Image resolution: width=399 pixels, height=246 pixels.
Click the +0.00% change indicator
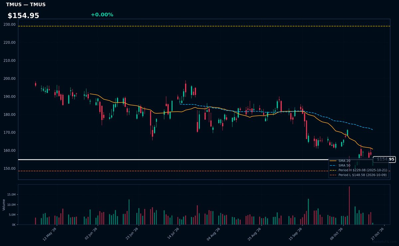tap(102, 15)
